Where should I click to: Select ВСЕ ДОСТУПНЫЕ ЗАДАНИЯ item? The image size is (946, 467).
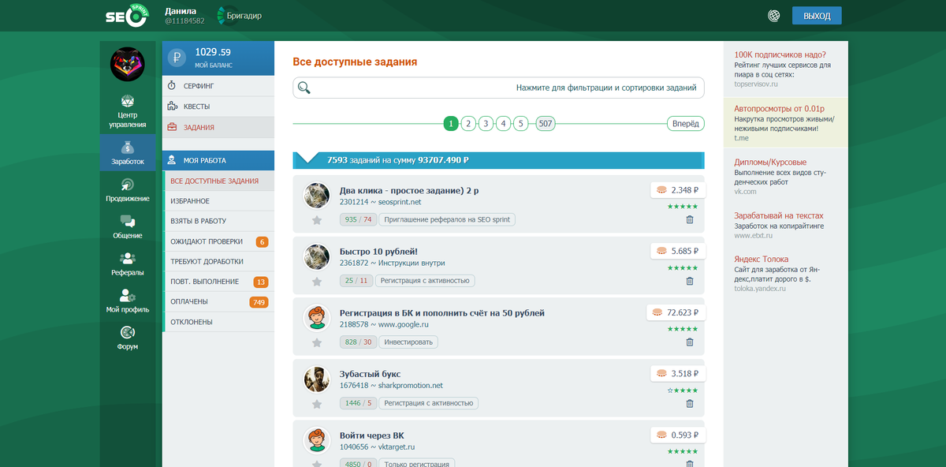[218, 181]
